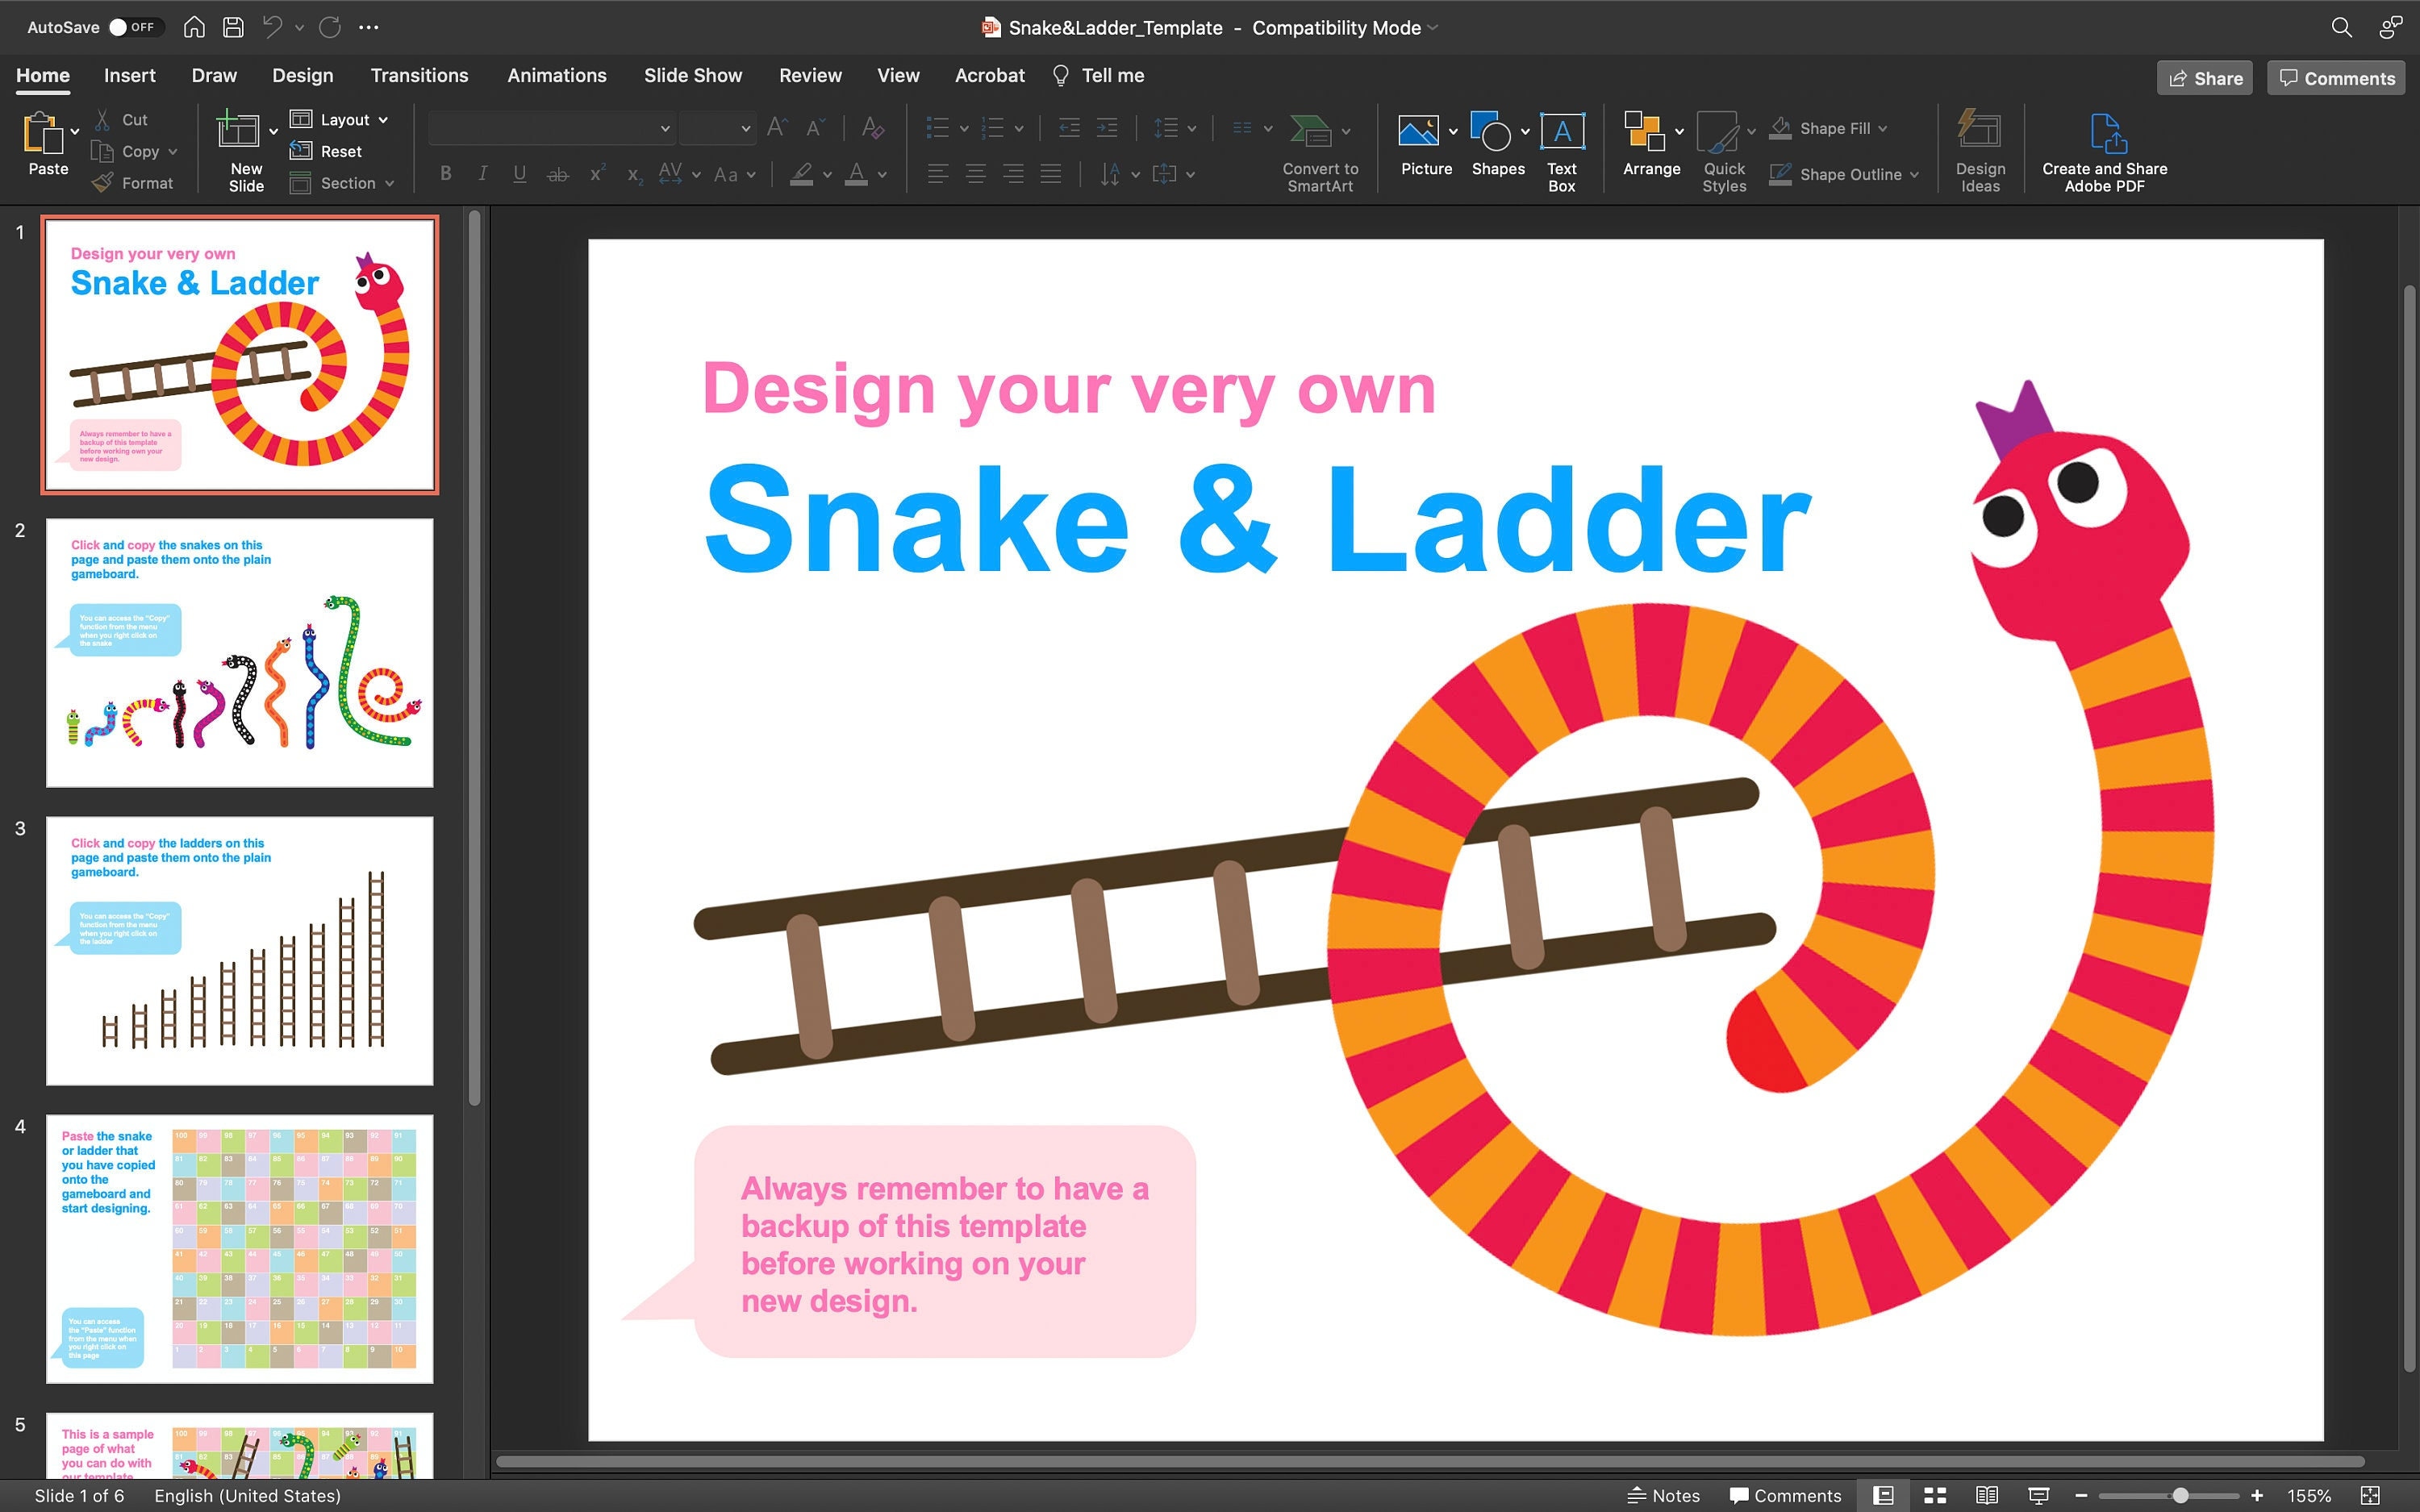Click the Search magnifier icon
Screen dimensions: 2420x1512
point(2341,27)
